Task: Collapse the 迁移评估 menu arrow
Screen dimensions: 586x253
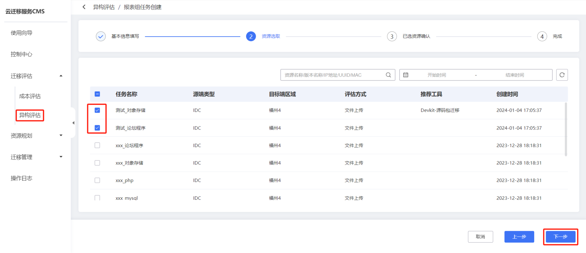Action: coord(61,76)
